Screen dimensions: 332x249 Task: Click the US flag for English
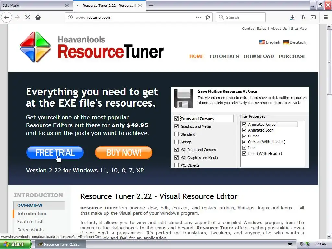(262, 42)
